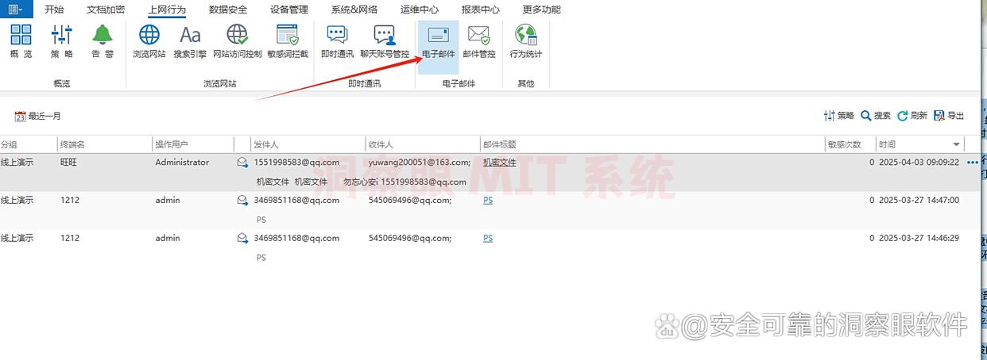This screenshot has height=360, width=987.
Task: Open the 更多功能 tab
Action: click(542, 10)
